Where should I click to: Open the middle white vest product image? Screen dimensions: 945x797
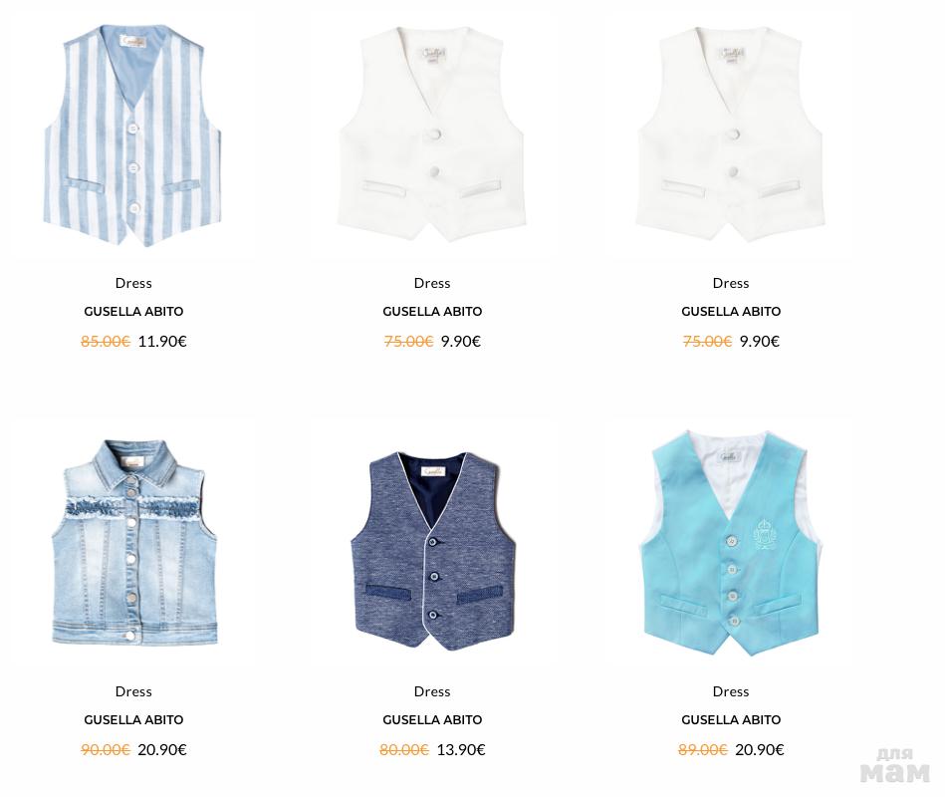click(431, 133)
